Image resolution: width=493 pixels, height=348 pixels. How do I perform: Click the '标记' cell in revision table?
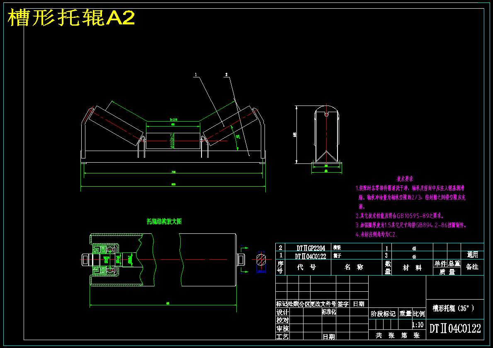click(x=282, y=304)
